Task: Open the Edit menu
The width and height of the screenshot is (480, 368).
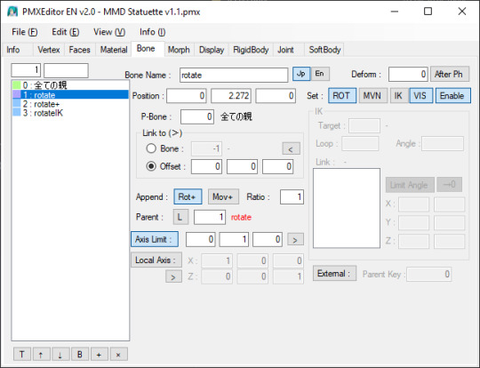Action: click(66, 32)
